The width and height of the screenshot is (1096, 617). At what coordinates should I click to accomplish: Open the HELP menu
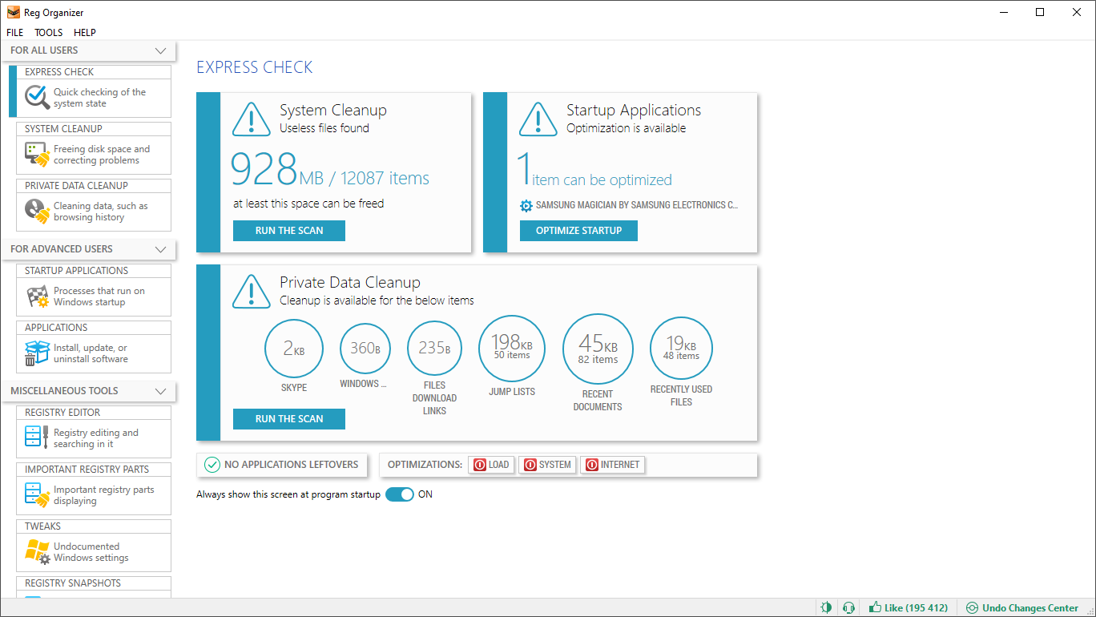coord(84,32)
